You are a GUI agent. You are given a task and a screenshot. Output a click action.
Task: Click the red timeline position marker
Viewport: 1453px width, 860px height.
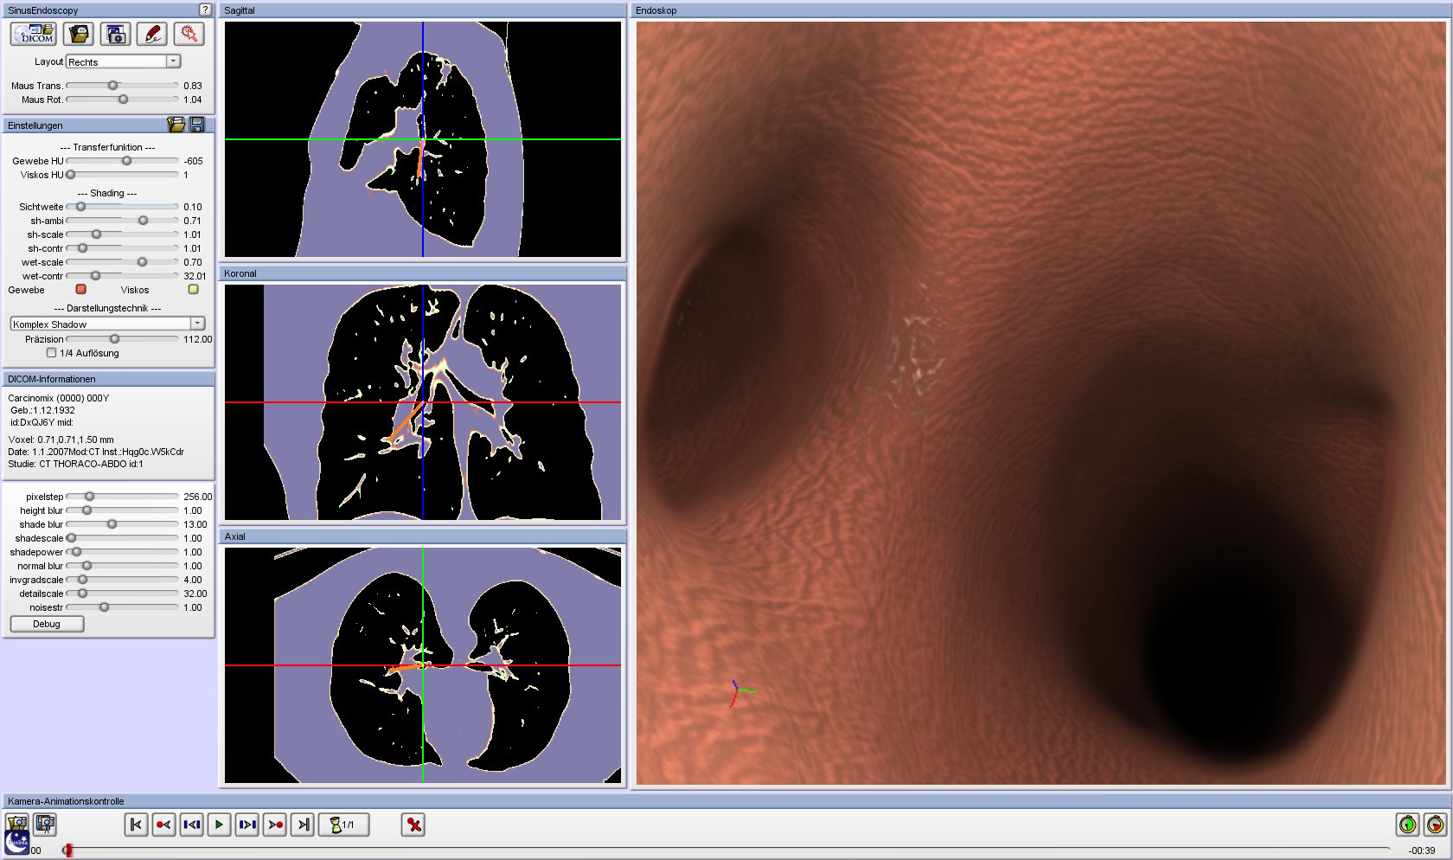tap(68, 850)
